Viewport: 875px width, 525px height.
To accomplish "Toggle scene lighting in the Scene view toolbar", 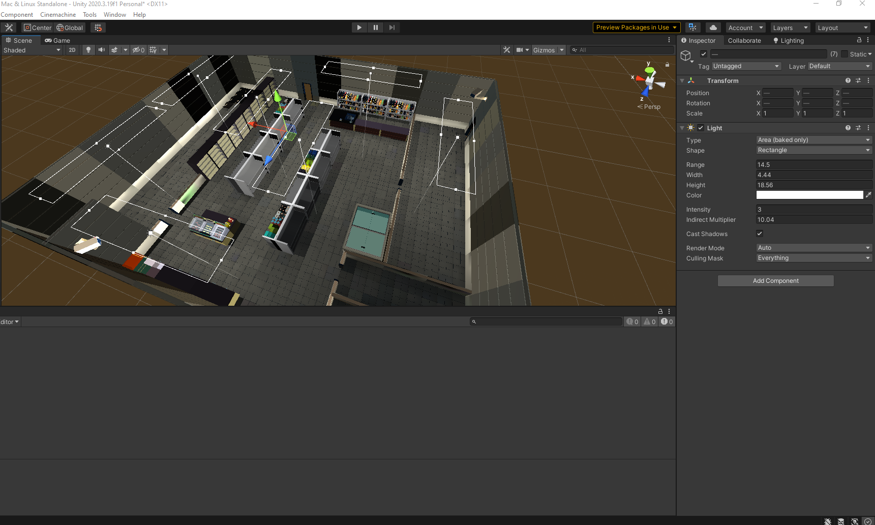I will pyautogui.click(x=89, y=50).
